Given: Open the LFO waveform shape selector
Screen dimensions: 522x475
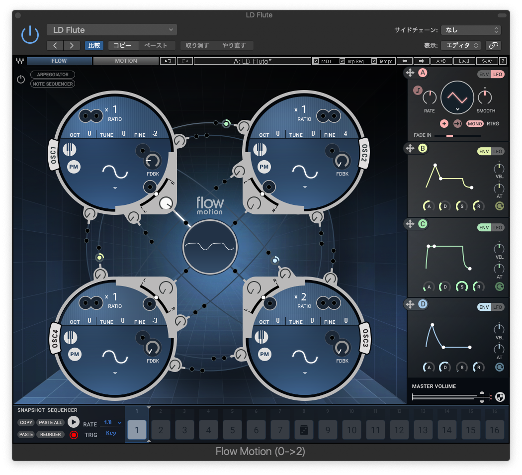Looking at the screenshot, I should 457,98.
